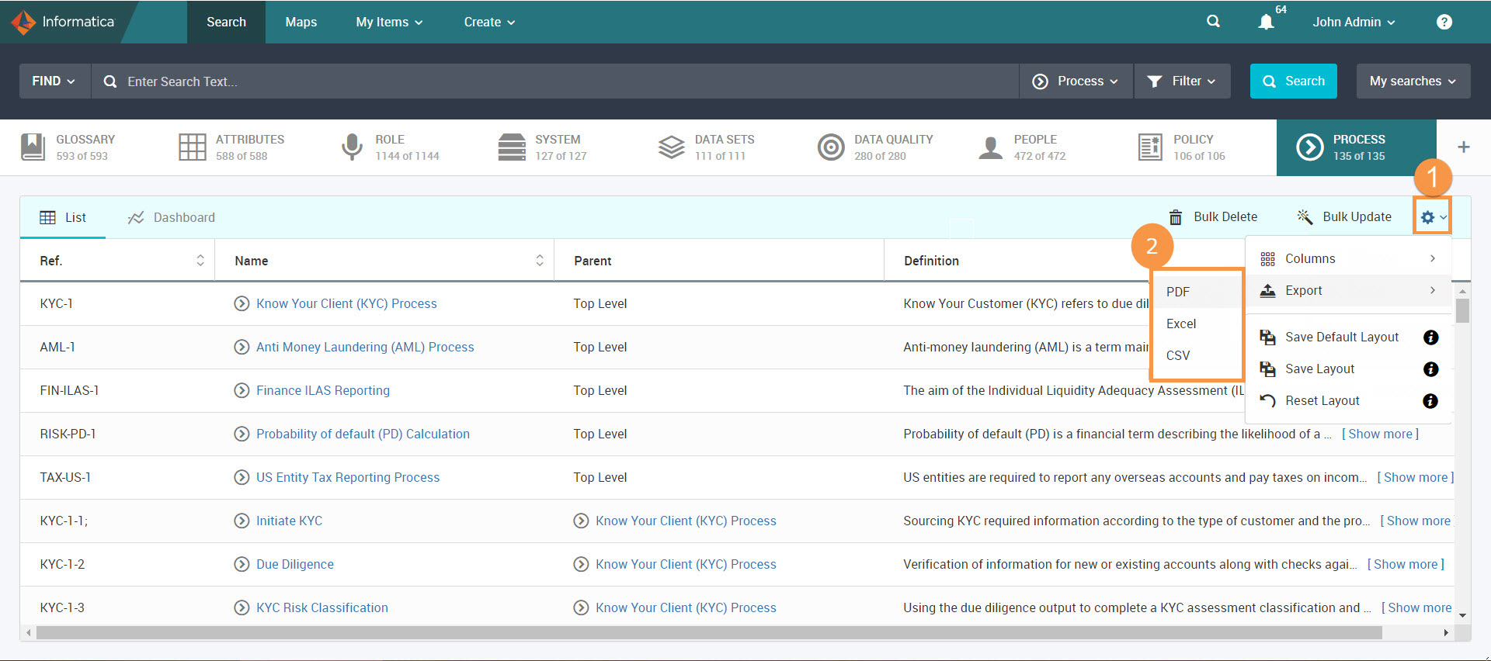Screen dimensions: 1491x661
Task: Switch to the Dashboard view tab
Action: click(x=172, y=217)
